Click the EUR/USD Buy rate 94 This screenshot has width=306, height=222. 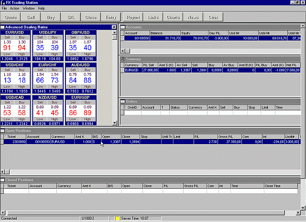pos(22,48)
